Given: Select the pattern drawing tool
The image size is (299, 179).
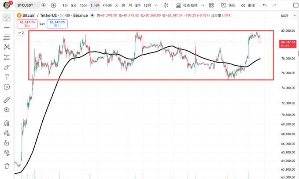Looking at the screenshot, I should coord(7,47).
